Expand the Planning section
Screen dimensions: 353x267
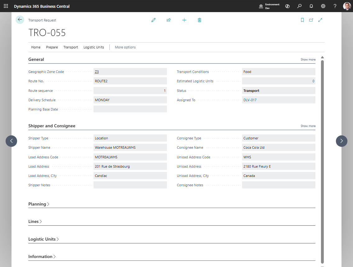[x=39, y=204]
